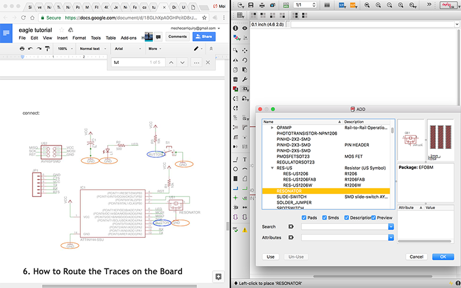Image resolution: width=461 pixels, height=288 pixels.
Task: Open the Grid settings icon in EAGLE
Action: point(240,15)
